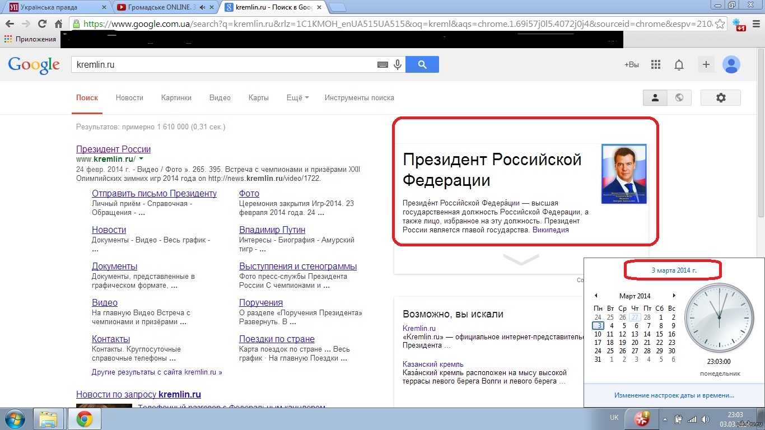This screenshot has height=430, width=765.
Task: Click Изменение настроек даты и времени
Action: (x=674, y=395)
